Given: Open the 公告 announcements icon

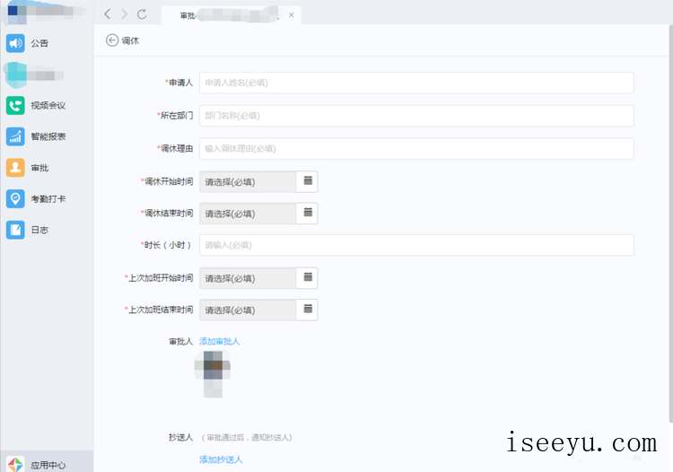Looking at the screenshot, I should (x=15, y=43).
